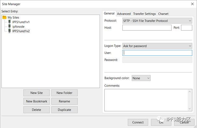197x128 pixels.
Task: Open the Protocol dropdown
Action: click(157, 21)
